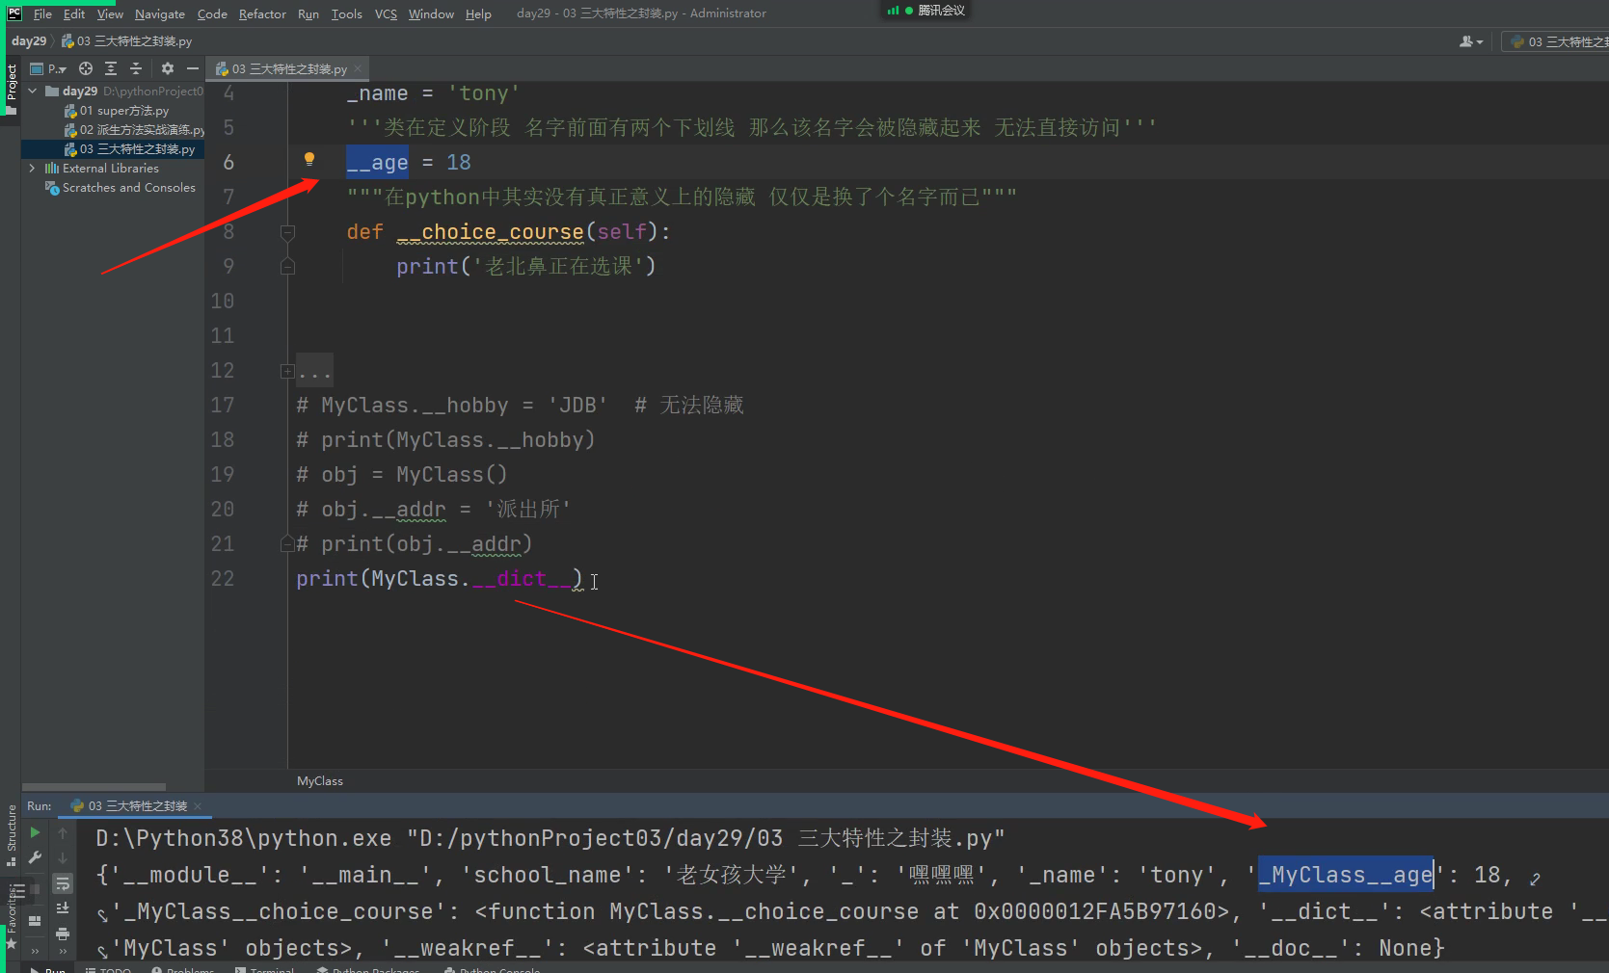Viewport: 1609px width, 973px height.
Task: Click the fold end marker at line 9
Action: tap(287, 266)
